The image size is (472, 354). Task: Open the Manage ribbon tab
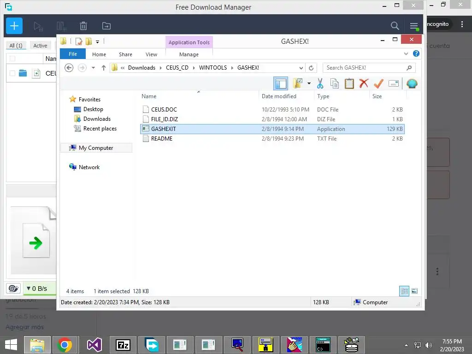[189, 54]
